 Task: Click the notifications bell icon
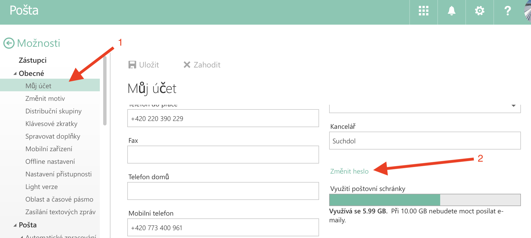pyautogui.click(x=451, y=11)
